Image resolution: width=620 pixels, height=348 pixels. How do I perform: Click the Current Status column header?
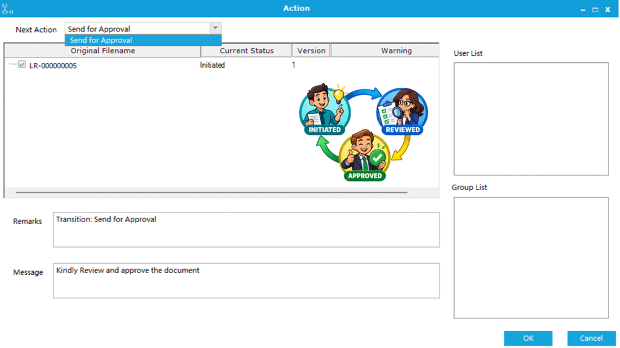[246, 51]
